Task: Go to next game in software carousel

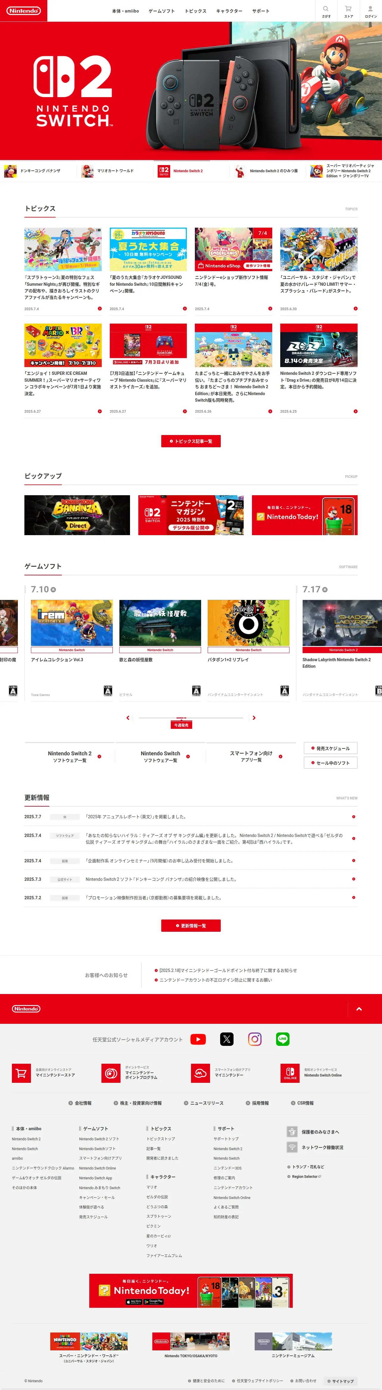Action: click(254, 718)
